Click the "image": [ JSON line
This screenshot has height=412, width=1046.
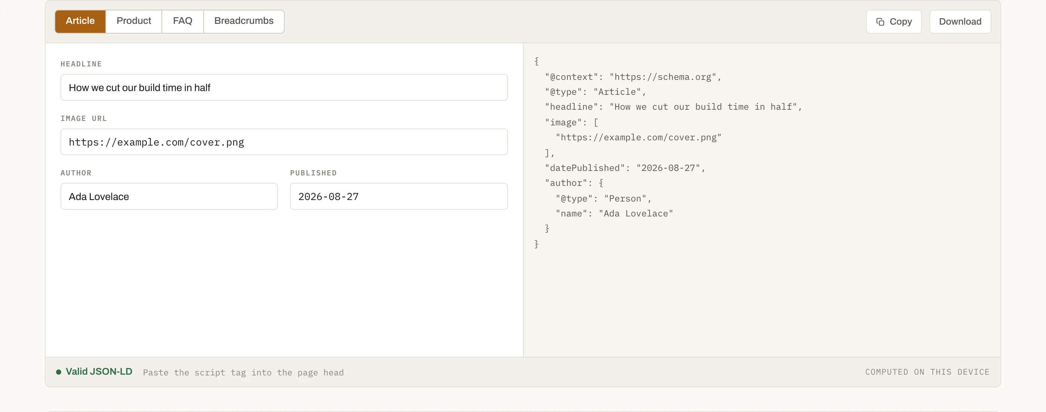click(571, 122)
